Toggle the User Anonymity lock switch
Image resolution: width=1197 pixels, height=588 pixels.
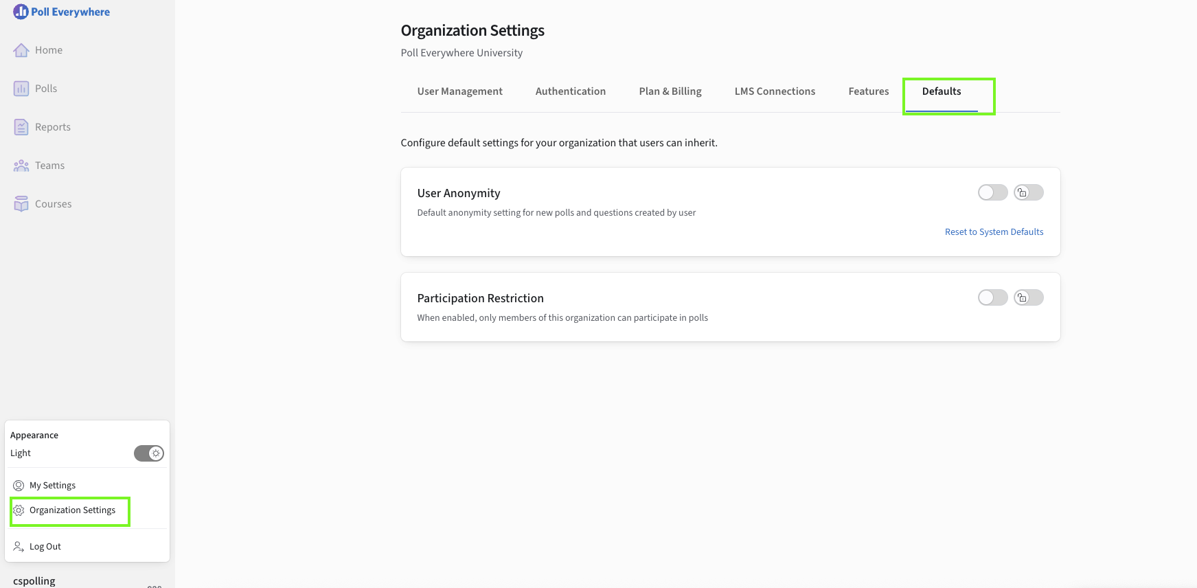(x=1029, y=192)
